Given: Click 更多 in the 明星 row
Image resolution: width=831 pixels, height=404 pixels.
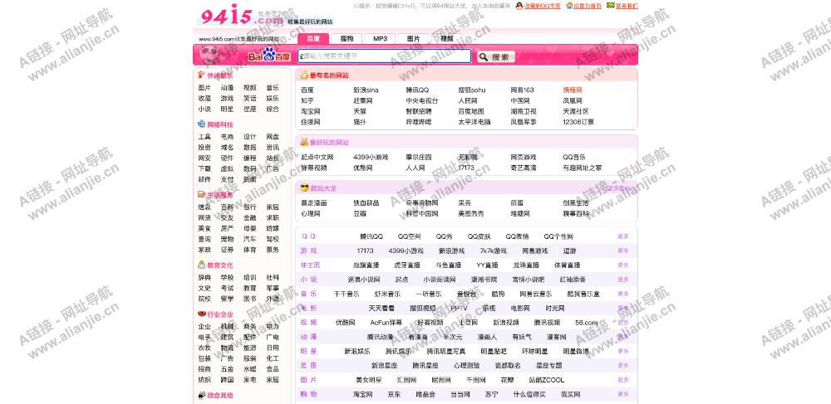Looking at the screenshot, I should click(622, 351).
